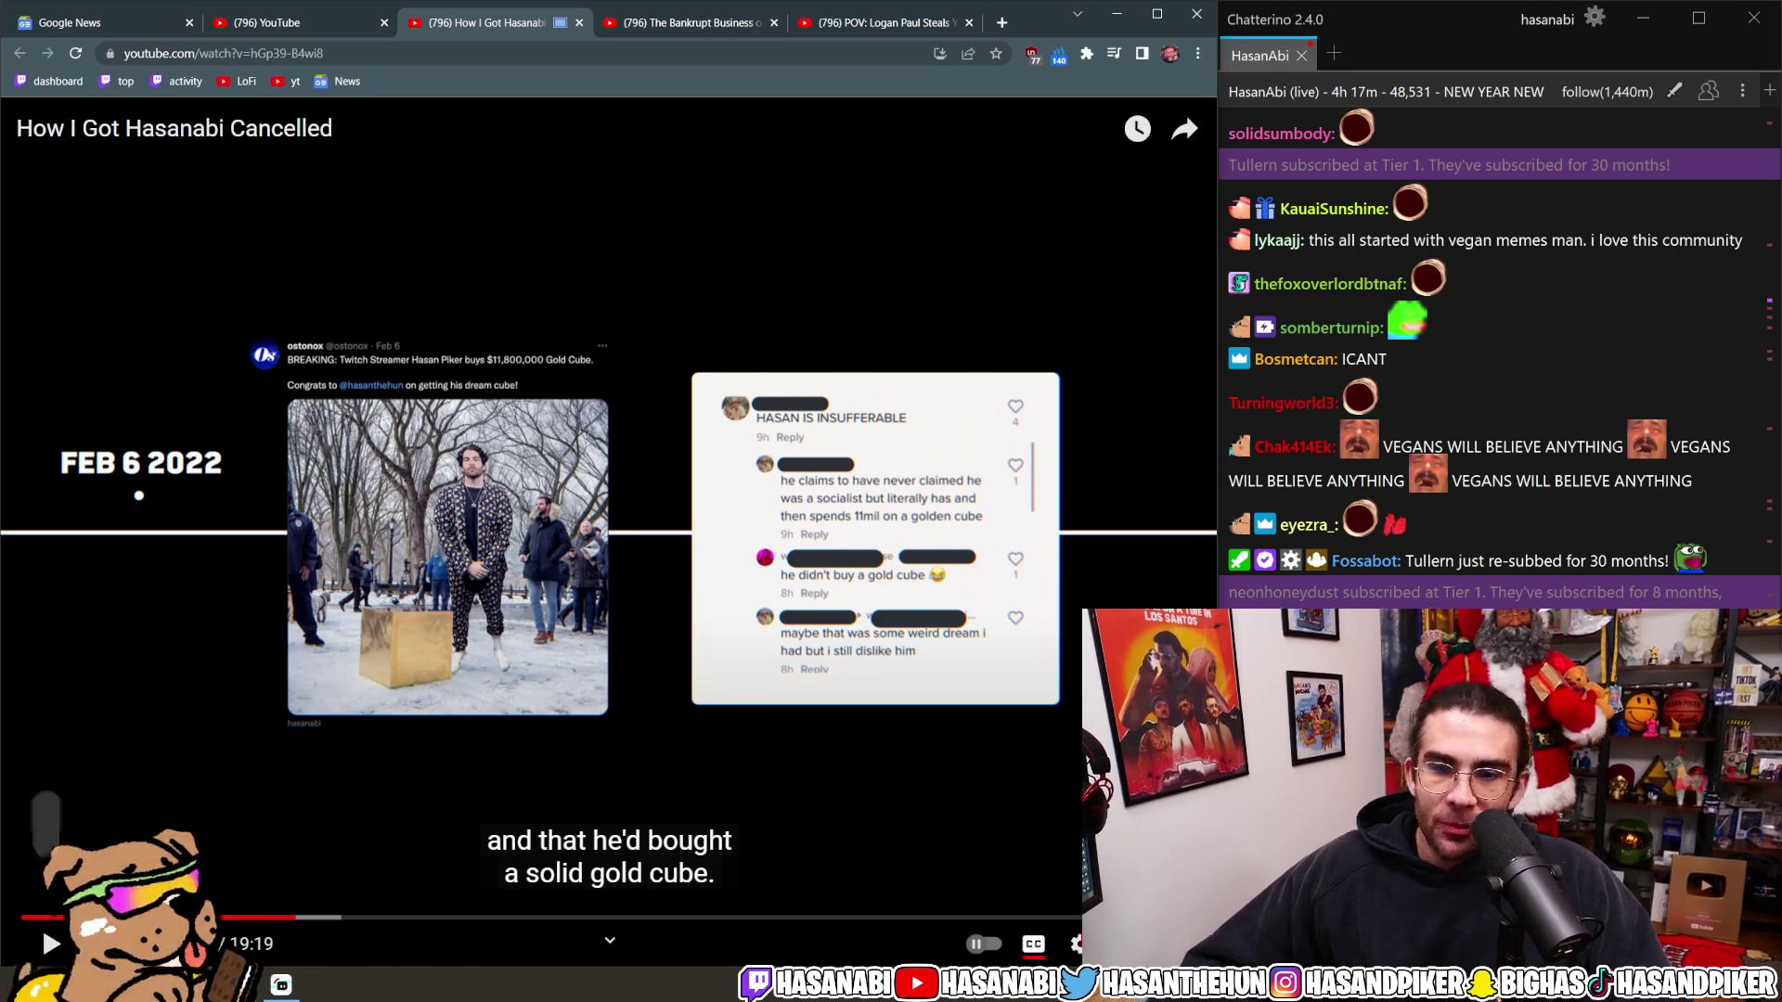This screenshot has height=1002, width=1782.
Task: Click the browser extensions puzzle icon
Action: click(1086, 53)
